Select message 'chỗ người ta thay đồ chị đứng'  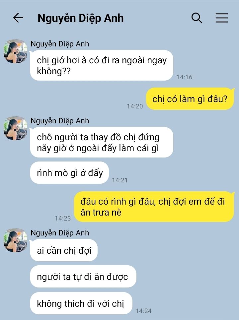tap(102, 142)
